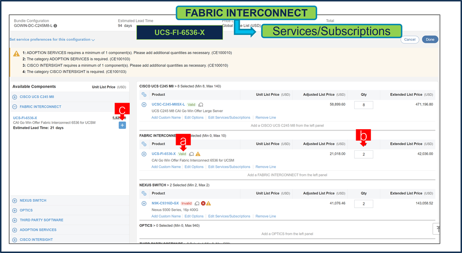
Task: Click the support headset icon on N9K-C9316D-GX
Action: point(197,203)
